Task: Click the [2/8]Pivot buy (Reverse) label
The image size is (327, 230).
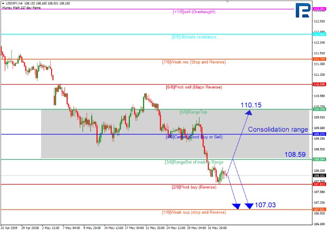Action: pos(194,187)
